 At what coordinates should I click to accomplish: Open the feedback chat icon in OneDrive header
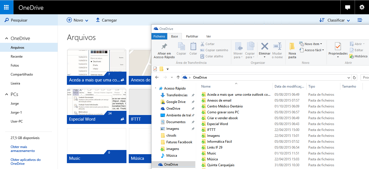[x=348, y=8]
